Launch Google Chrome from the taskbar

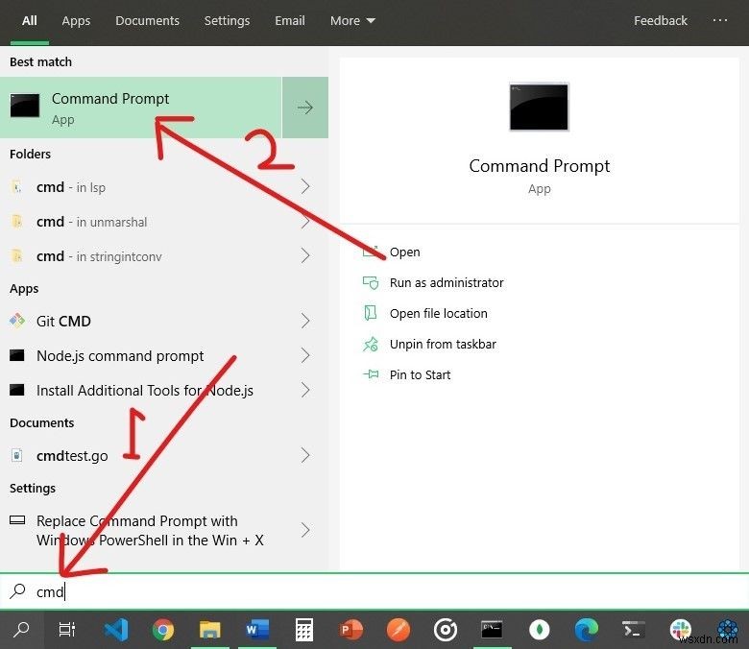pos(163,630)
